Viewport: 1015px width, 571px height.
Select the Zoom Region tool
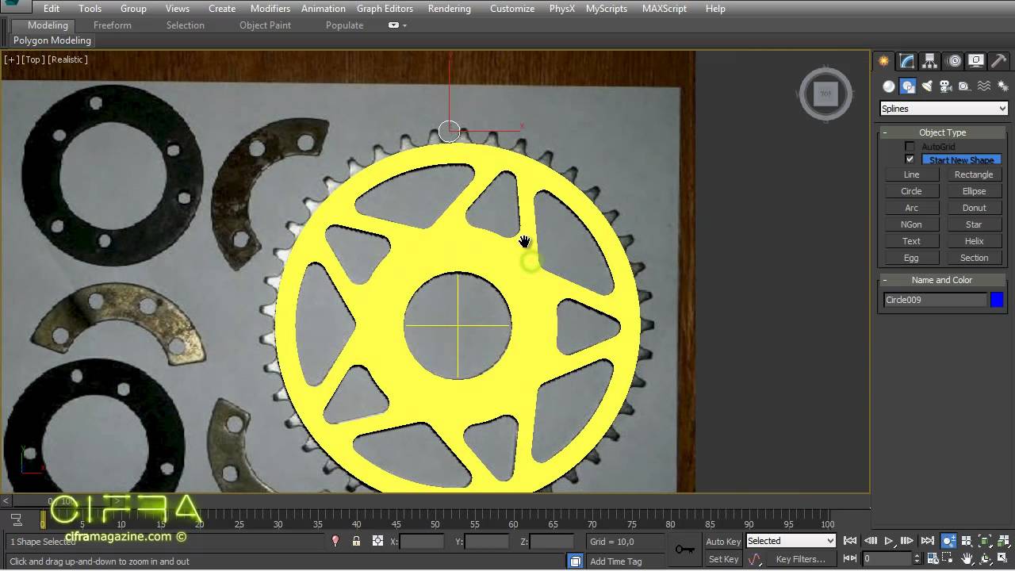pyautogui.click(x=948, y=559)
